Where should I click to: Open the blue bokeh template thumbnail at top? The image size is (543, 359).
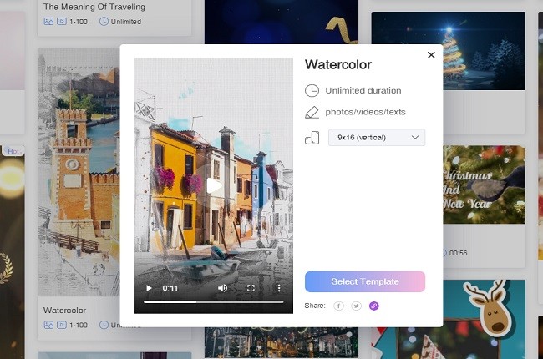click(x=282, y=22)
